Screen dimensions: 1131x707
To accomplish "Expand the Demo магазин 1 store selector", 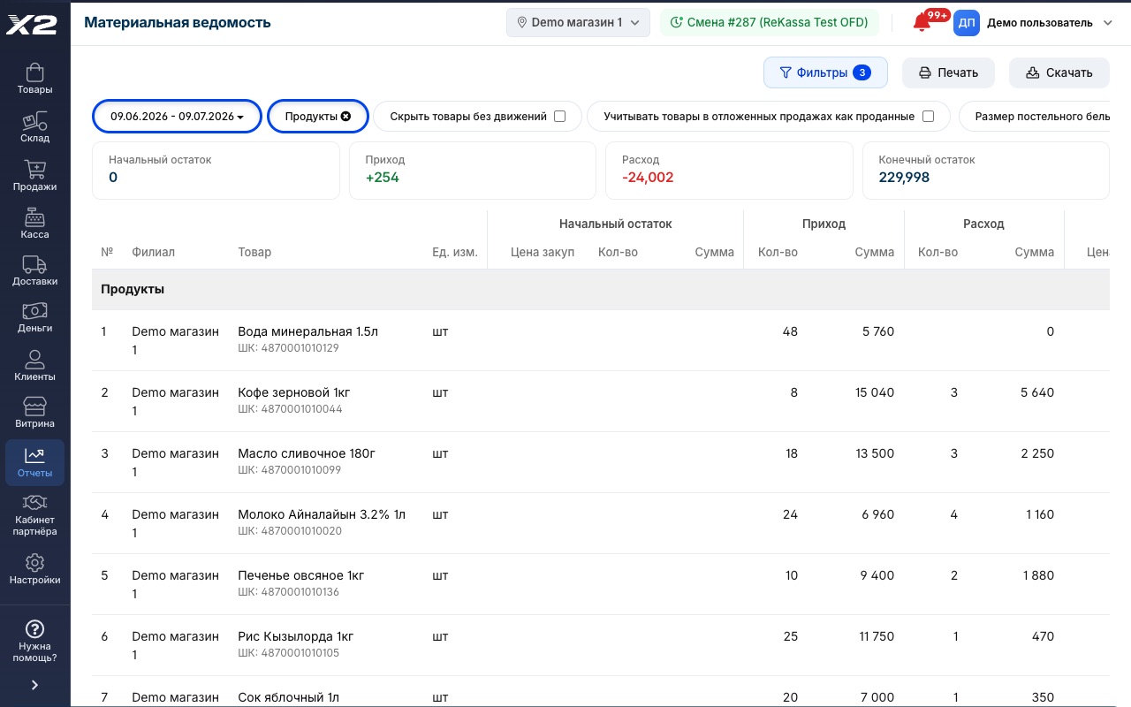I will (578, 23).
